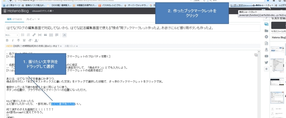Open the 見出し heading style dropdown
This screenshot has height=118, width=286.
tap(12, 35)
